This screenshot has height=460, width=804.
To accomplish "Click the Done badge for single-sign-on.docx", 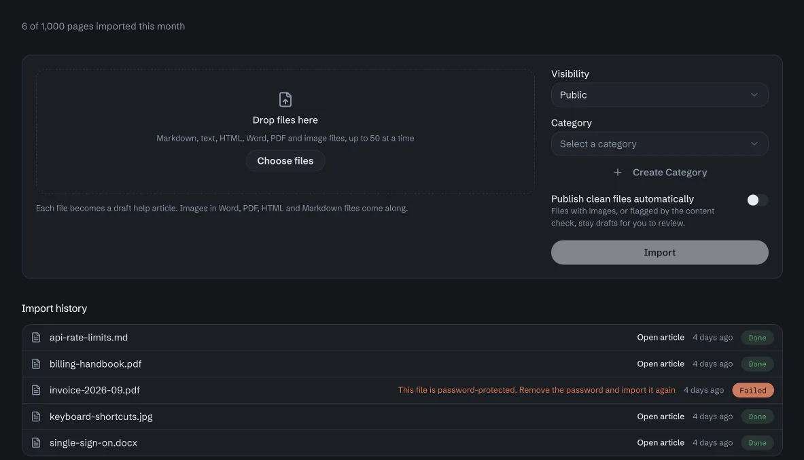I will [757, 442].
